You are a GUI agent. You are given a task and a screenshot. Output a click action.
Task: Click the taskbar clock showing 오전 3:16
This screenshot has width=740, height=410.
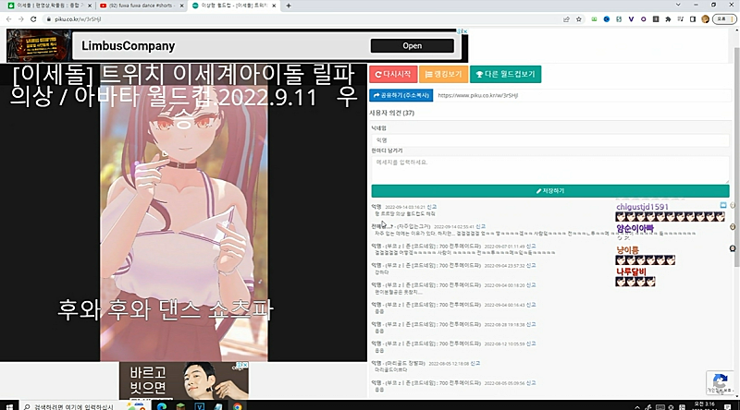pos(705,405)
